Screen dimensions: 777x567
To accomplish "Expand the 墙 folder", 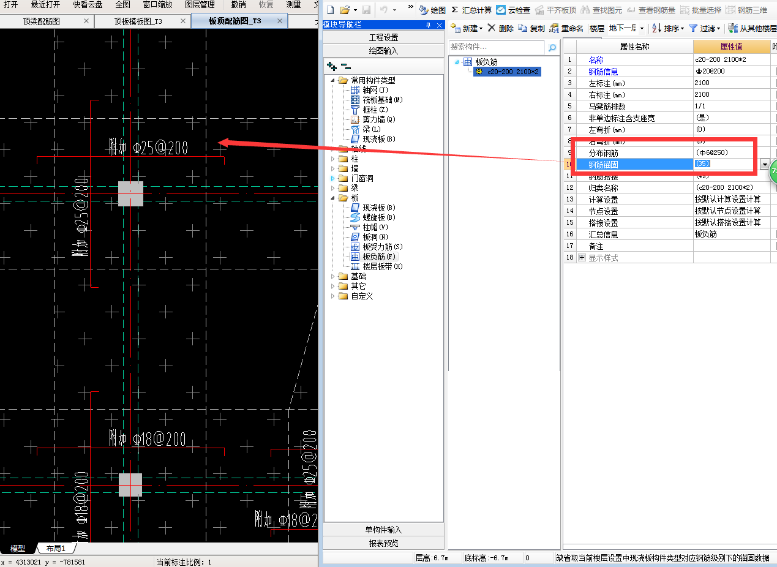I will (x=334, y=168).
